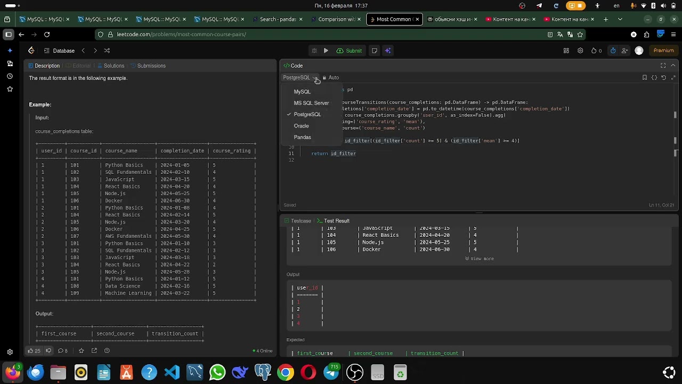Image resolution: width=682 pixels, height=384 pixels.
Task: Click the Premium button
Action: tap(663, 51)
